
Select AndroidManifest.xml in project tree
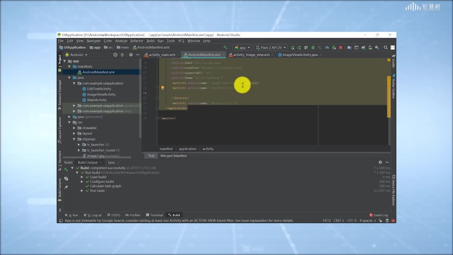click(x=98, y=72)
